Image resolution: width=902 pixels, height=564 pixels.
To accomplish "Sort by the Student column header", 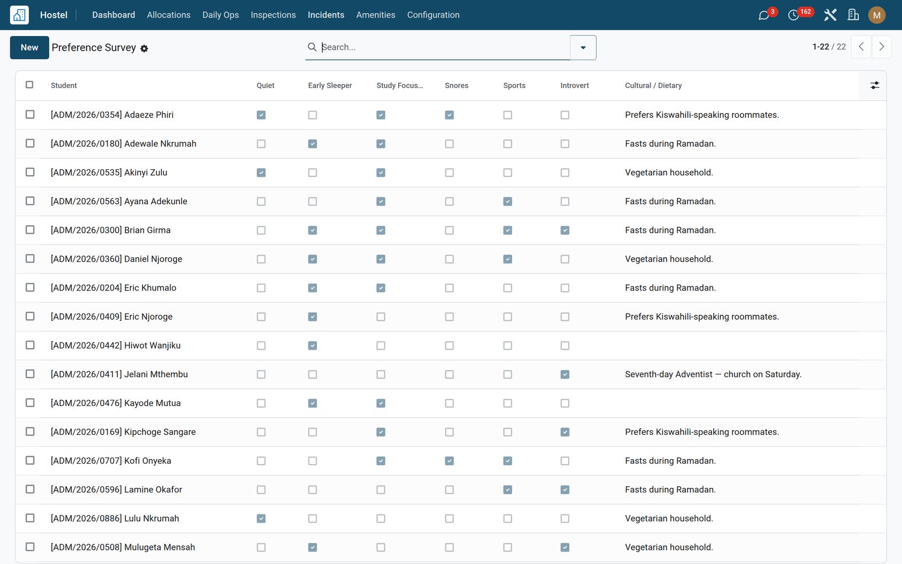I will click(x=64, y=86).
